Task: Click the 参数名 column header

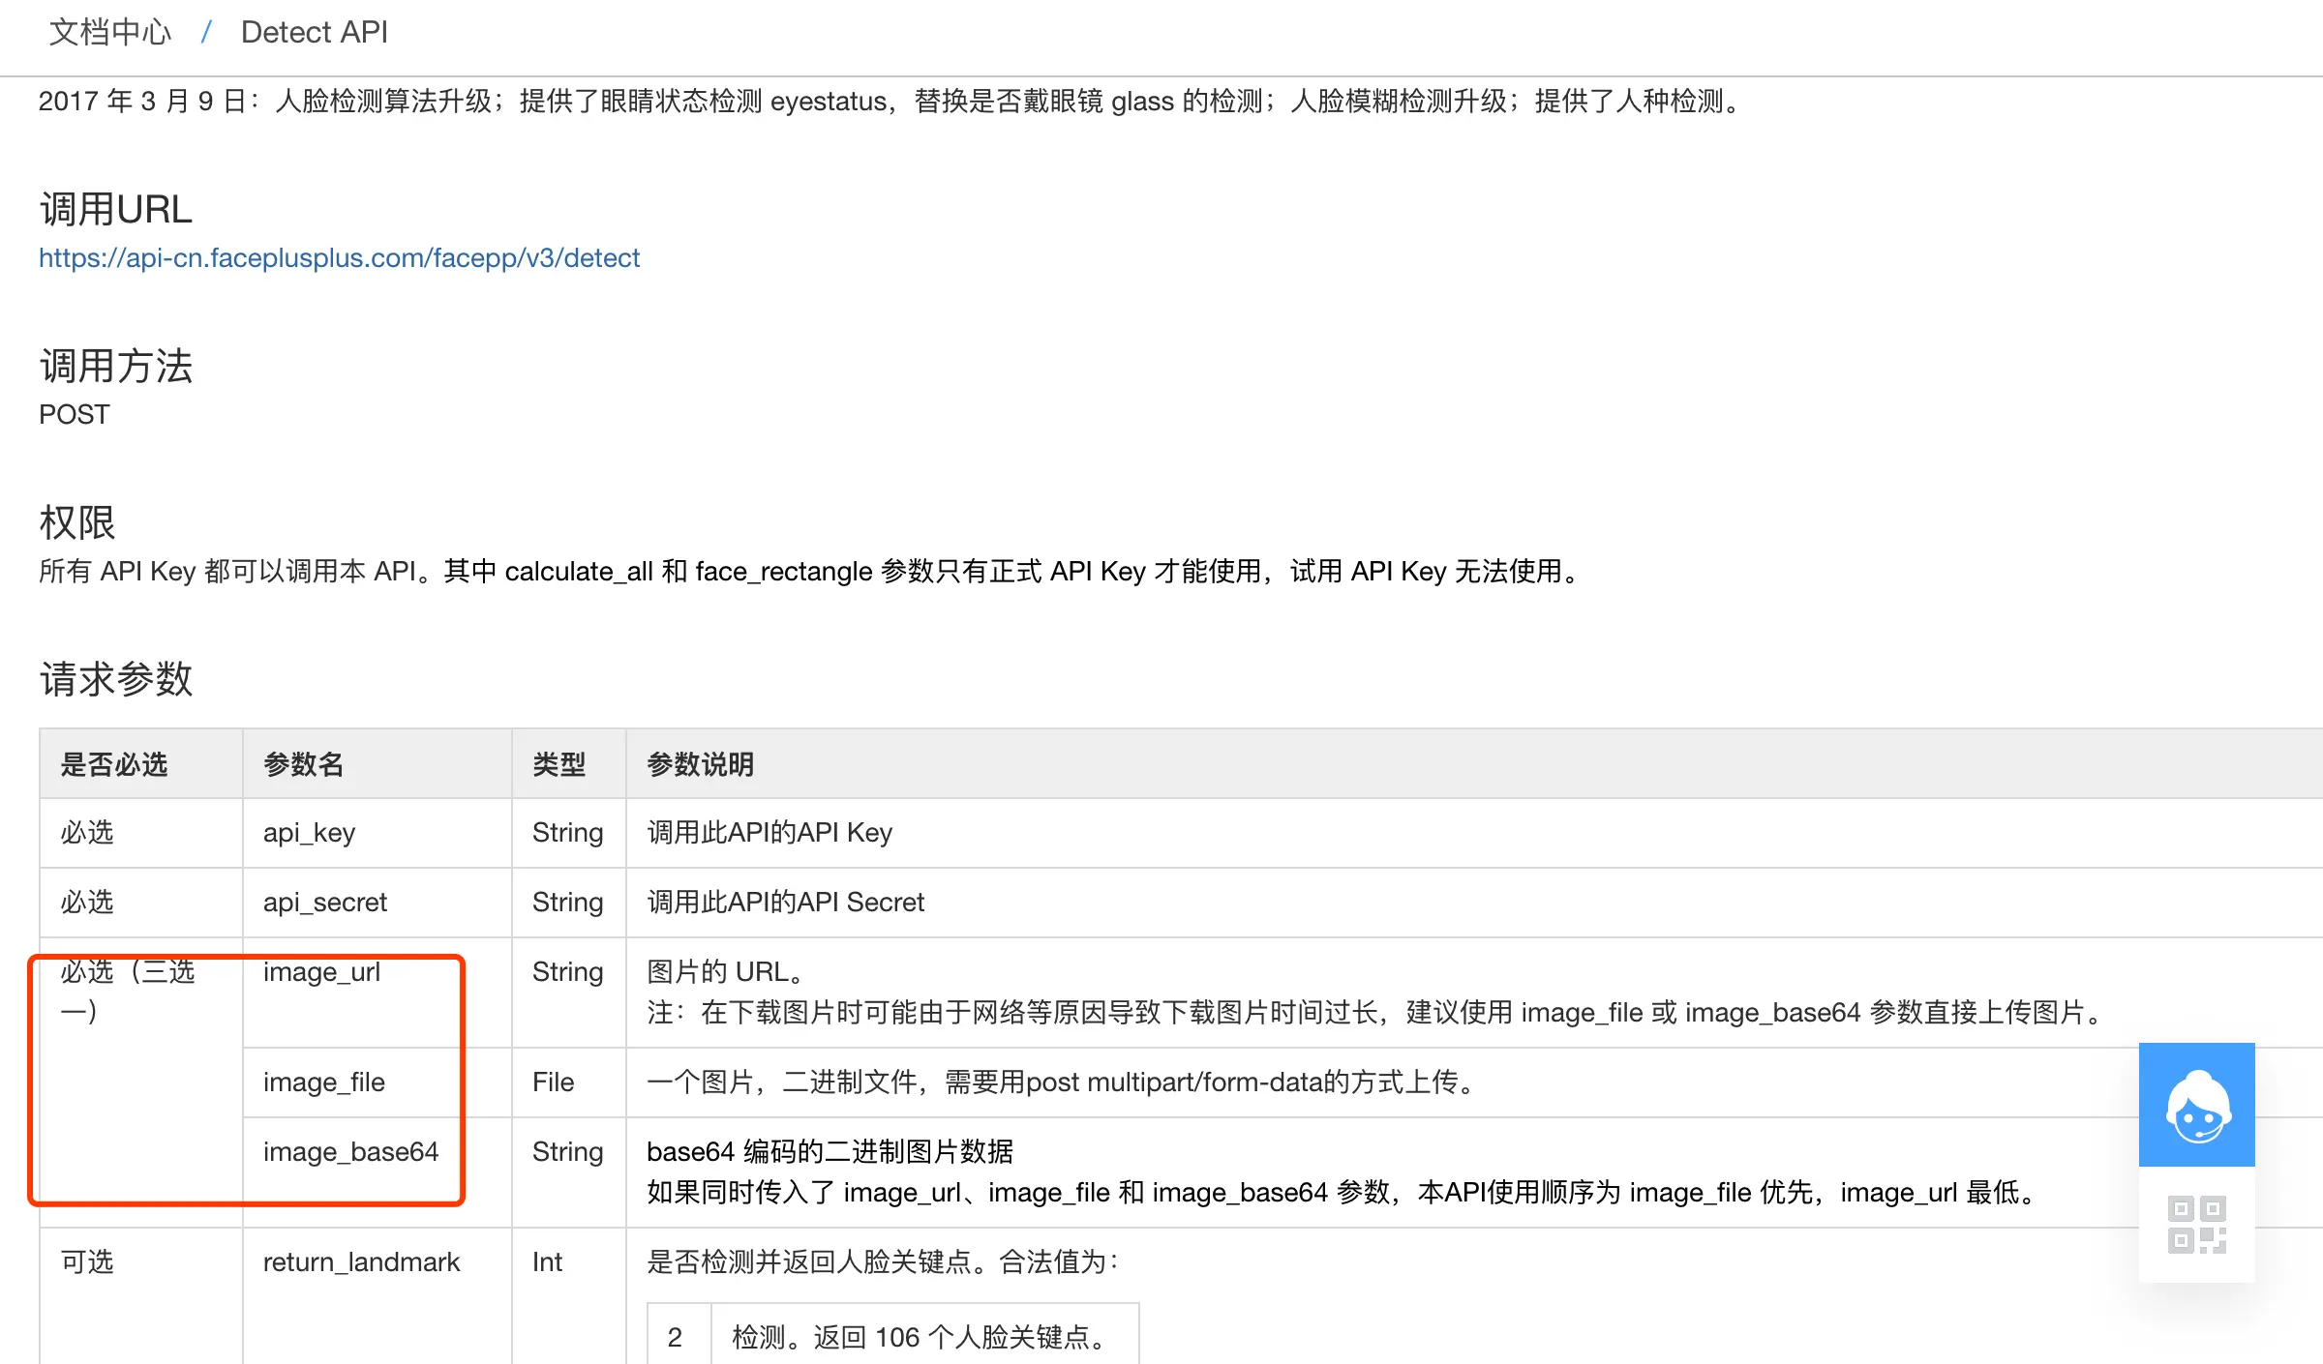Action: (x=304, y=764)
